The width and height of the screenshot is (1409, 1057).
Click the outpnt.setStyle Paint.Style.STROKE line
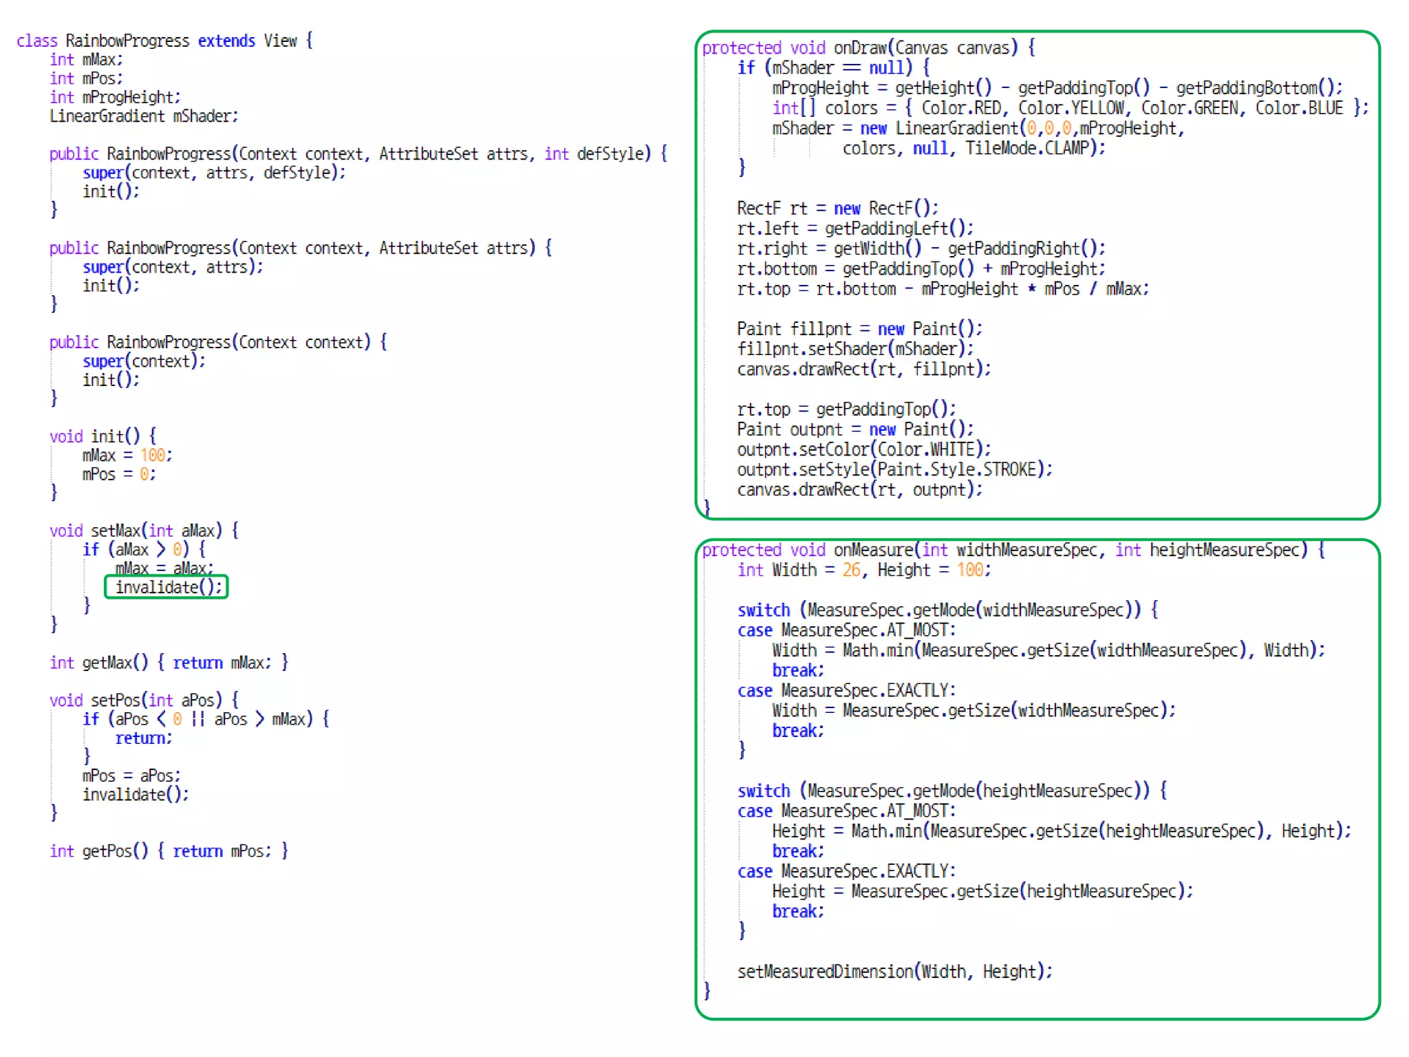coord(894,469)
